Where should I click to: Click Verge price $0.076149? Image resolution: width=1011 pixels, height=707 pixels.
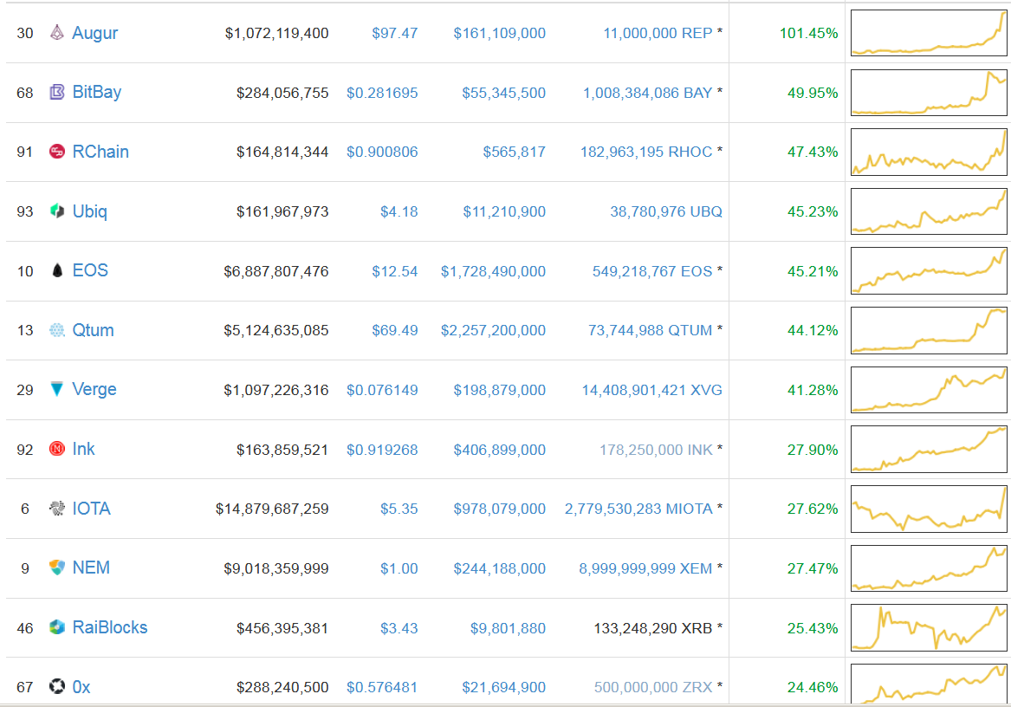point(382,390)
